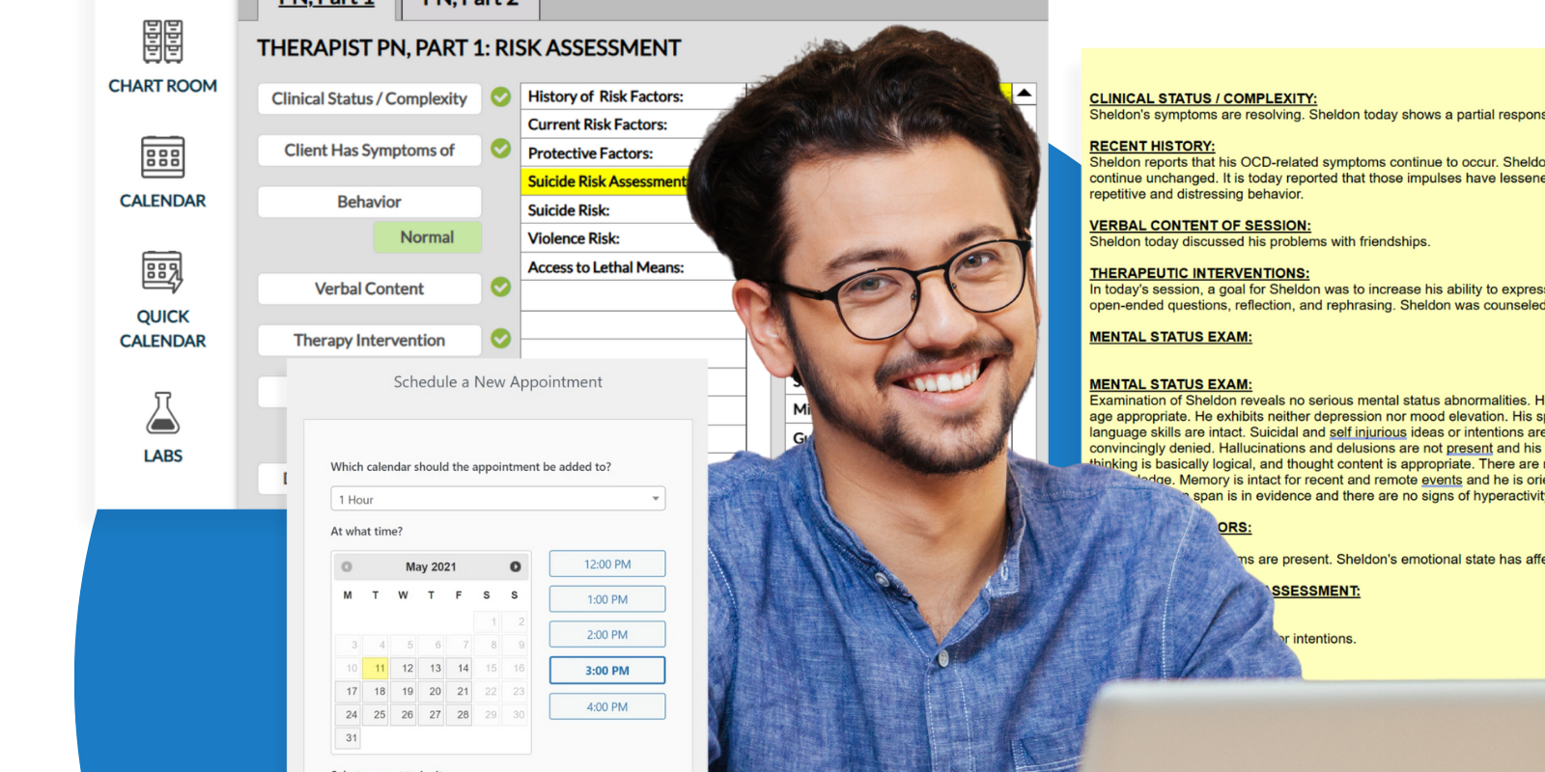Click green check next to Verbal Content
Viewport: 1545px width, 772px height.
click(500, 287)
